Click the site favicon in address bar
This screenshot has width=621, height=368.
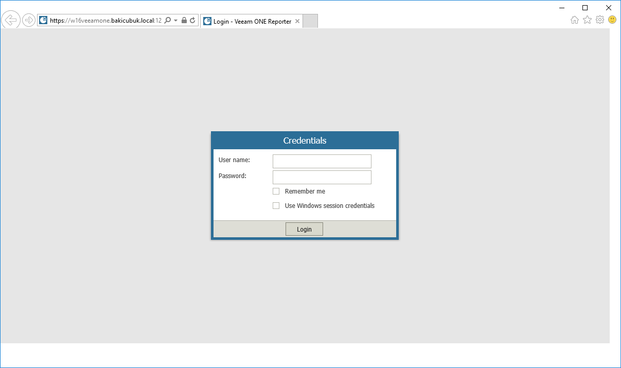click(x=44, y=21)
